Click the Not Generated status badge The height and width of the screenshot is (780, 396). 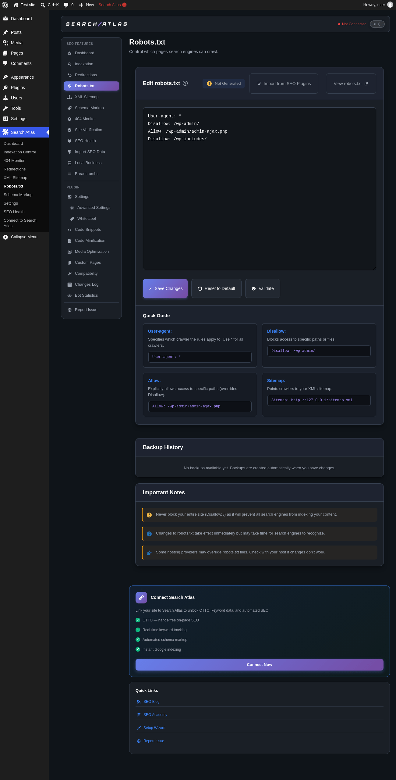pos(224,84)
